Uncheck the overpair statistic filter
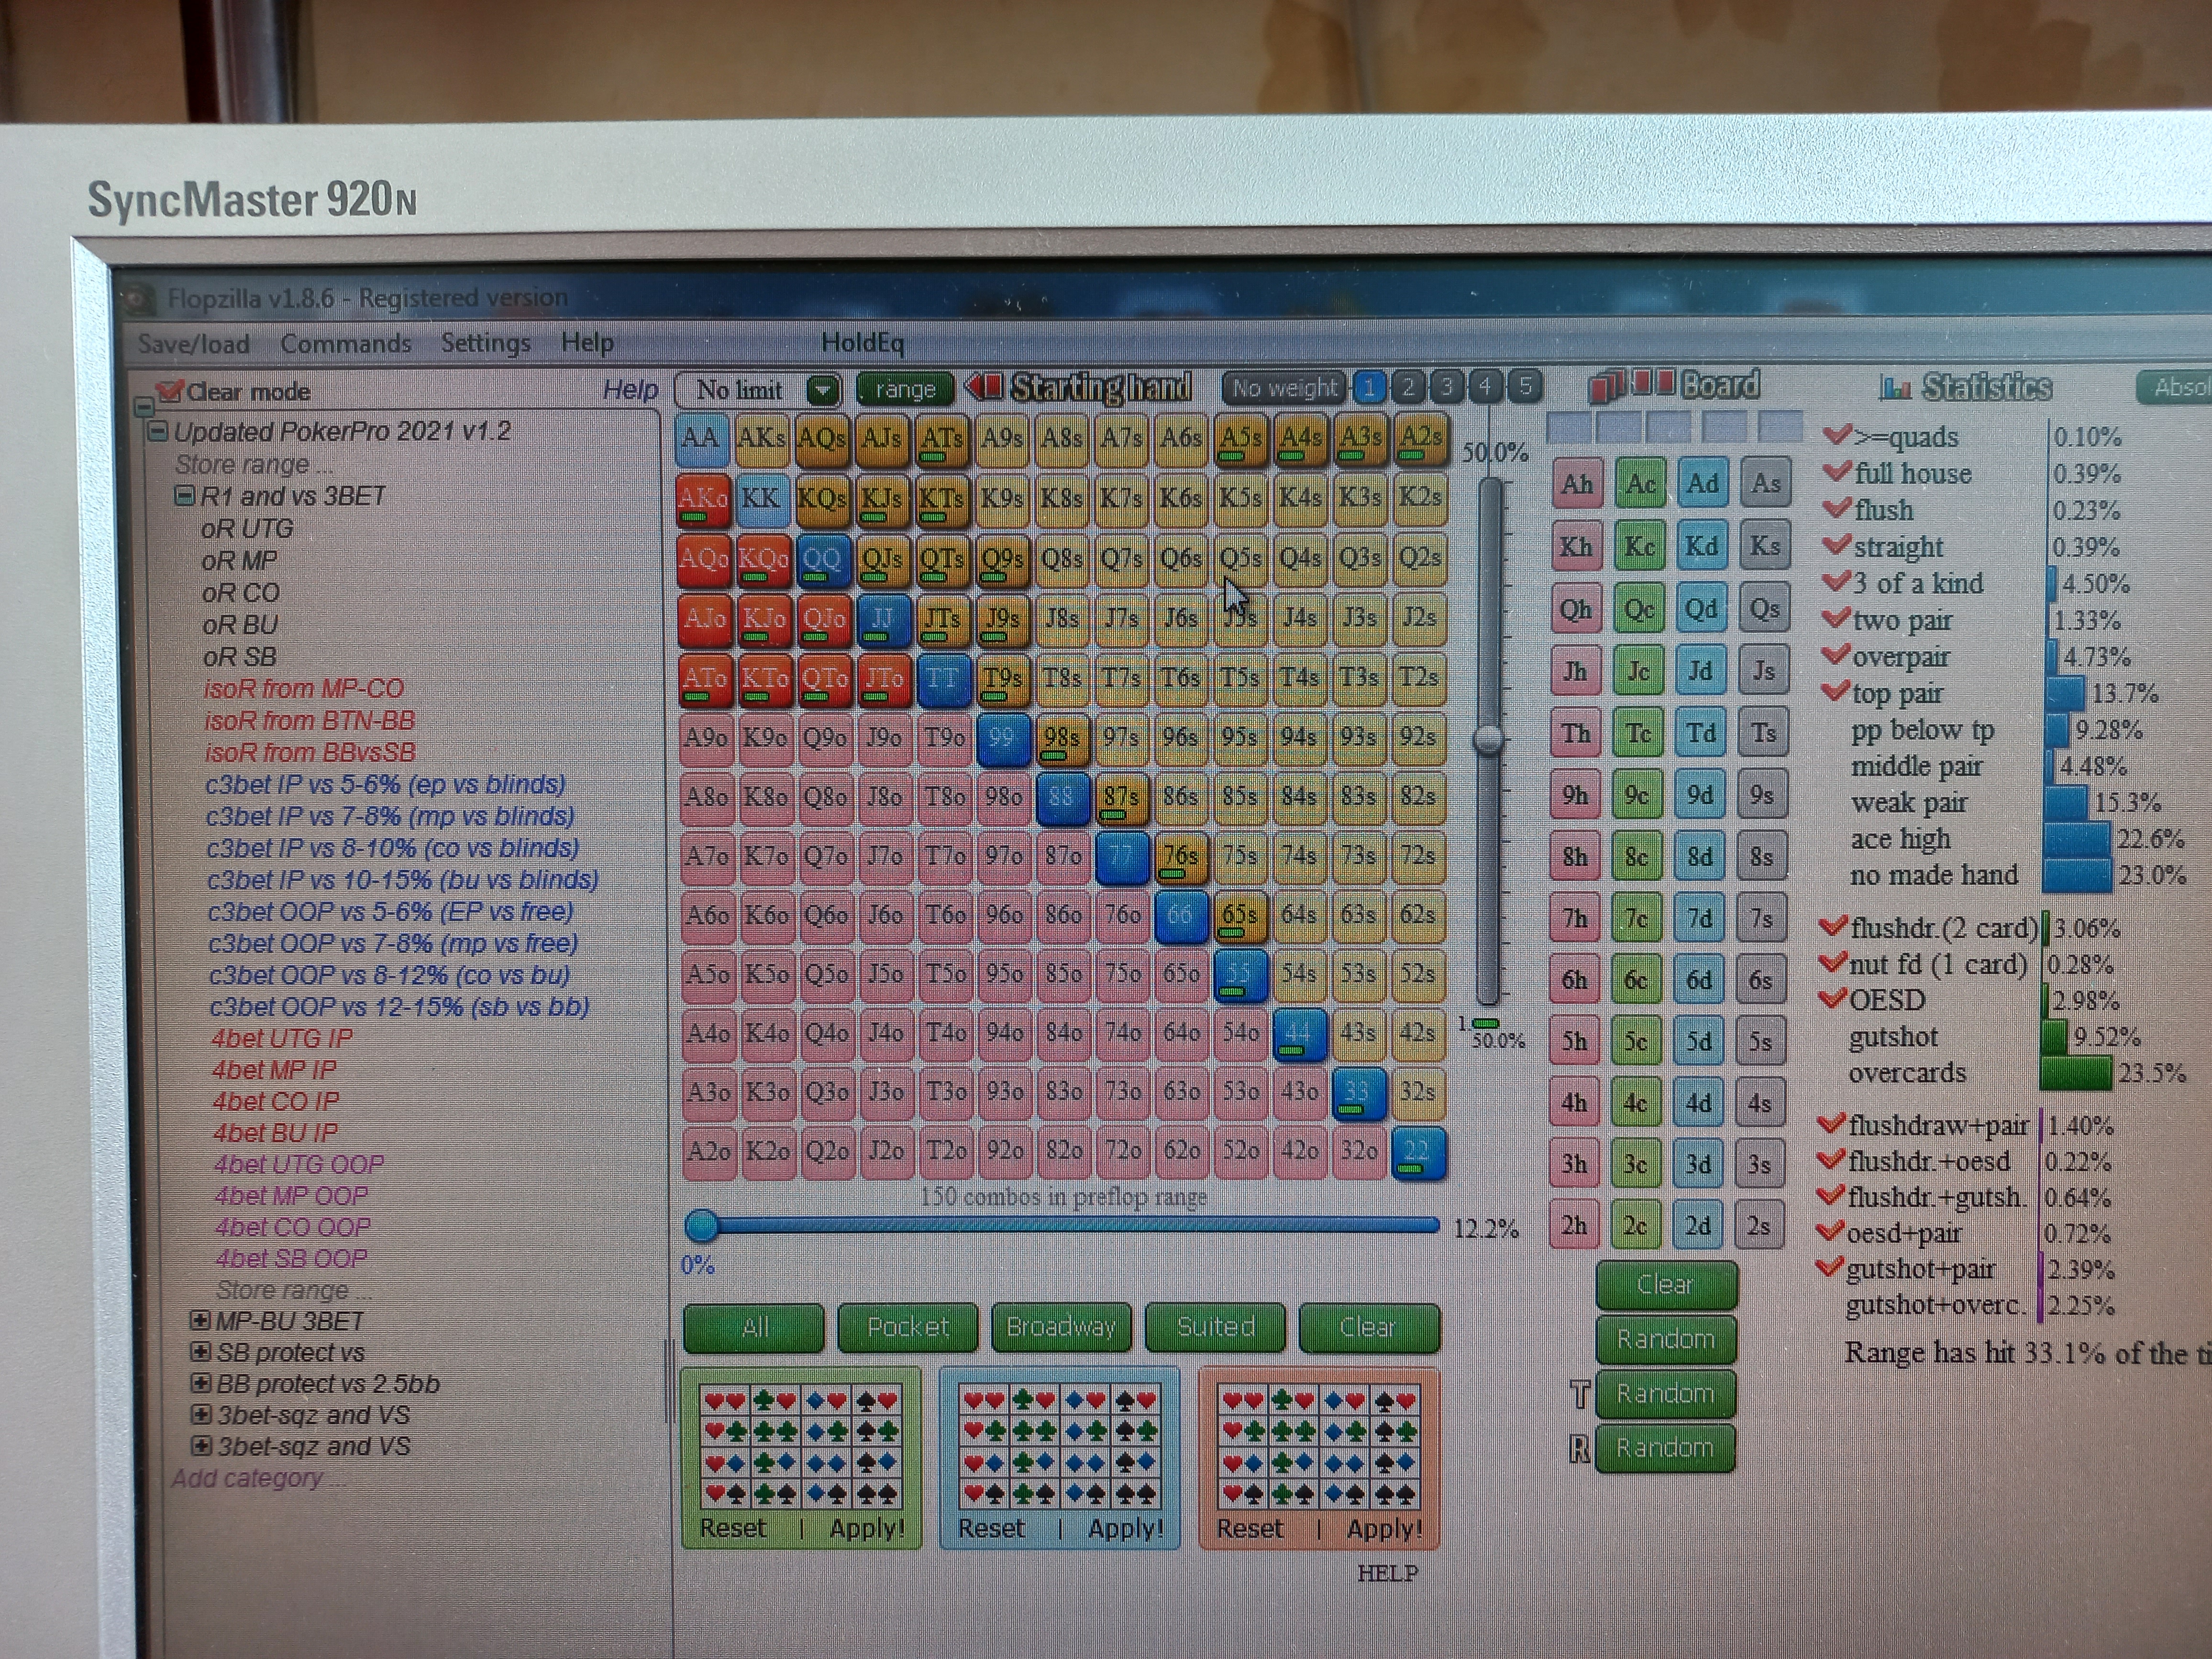This screenshot has height=1659, width=2212. pyautogui.click(x=1836, y=655)
